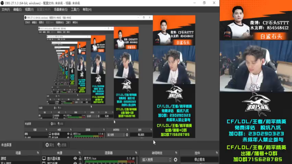The height and width of the screenshot is (164, 292).
Task: Pop out the 混音器 dock panel
Action: coord(136,153)
